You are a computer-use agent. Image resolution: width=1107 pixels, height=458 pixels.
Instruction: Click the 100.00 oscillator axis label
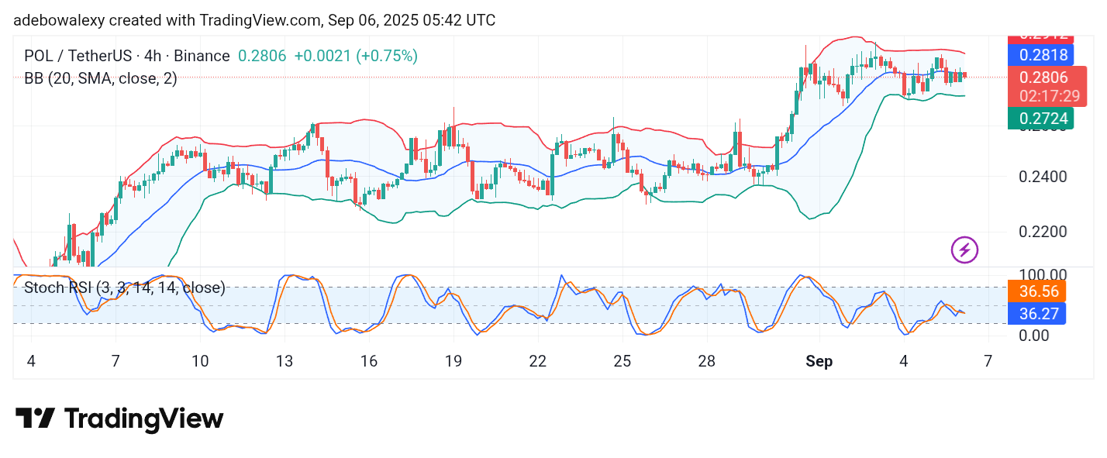point(1043,274)
